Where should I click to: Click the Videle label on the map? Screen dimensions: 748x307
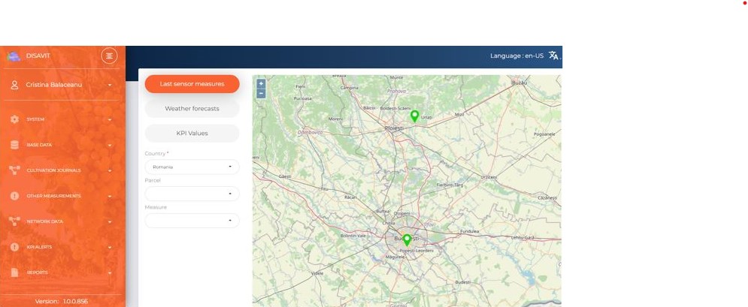[x=317, y=273]
